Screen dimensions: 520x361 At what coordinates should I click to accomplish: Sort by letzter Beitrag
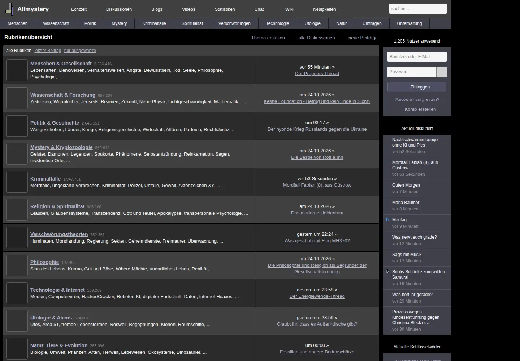tap(48, 51)
